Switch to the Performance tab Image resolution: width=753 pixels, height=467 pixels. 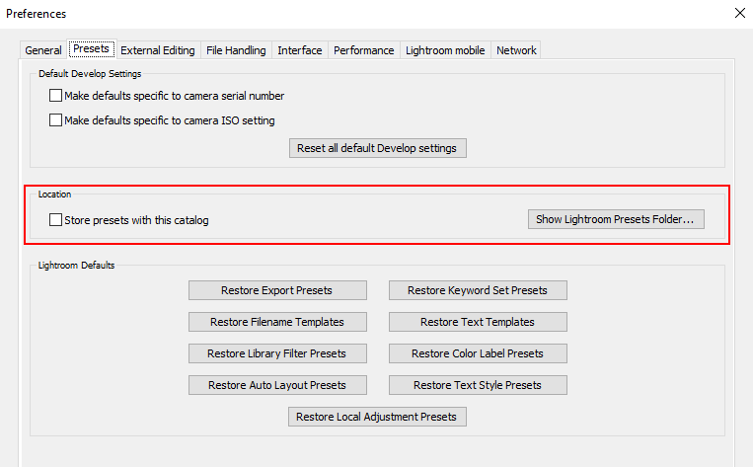tap(363, 50)
